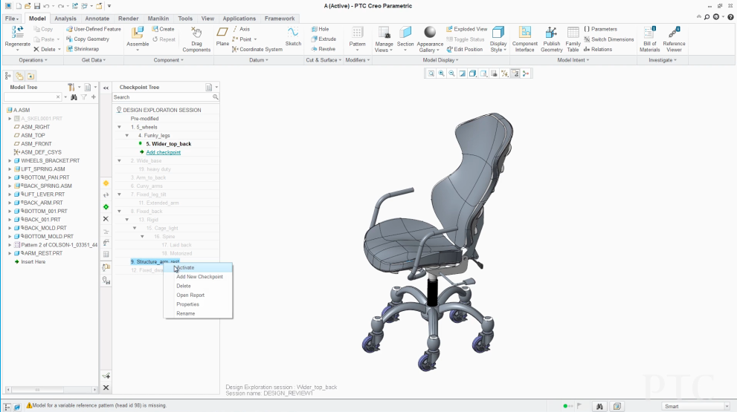Expand LIFT_SPRING.ASM node
737x412 pixels.
point(10,169)
